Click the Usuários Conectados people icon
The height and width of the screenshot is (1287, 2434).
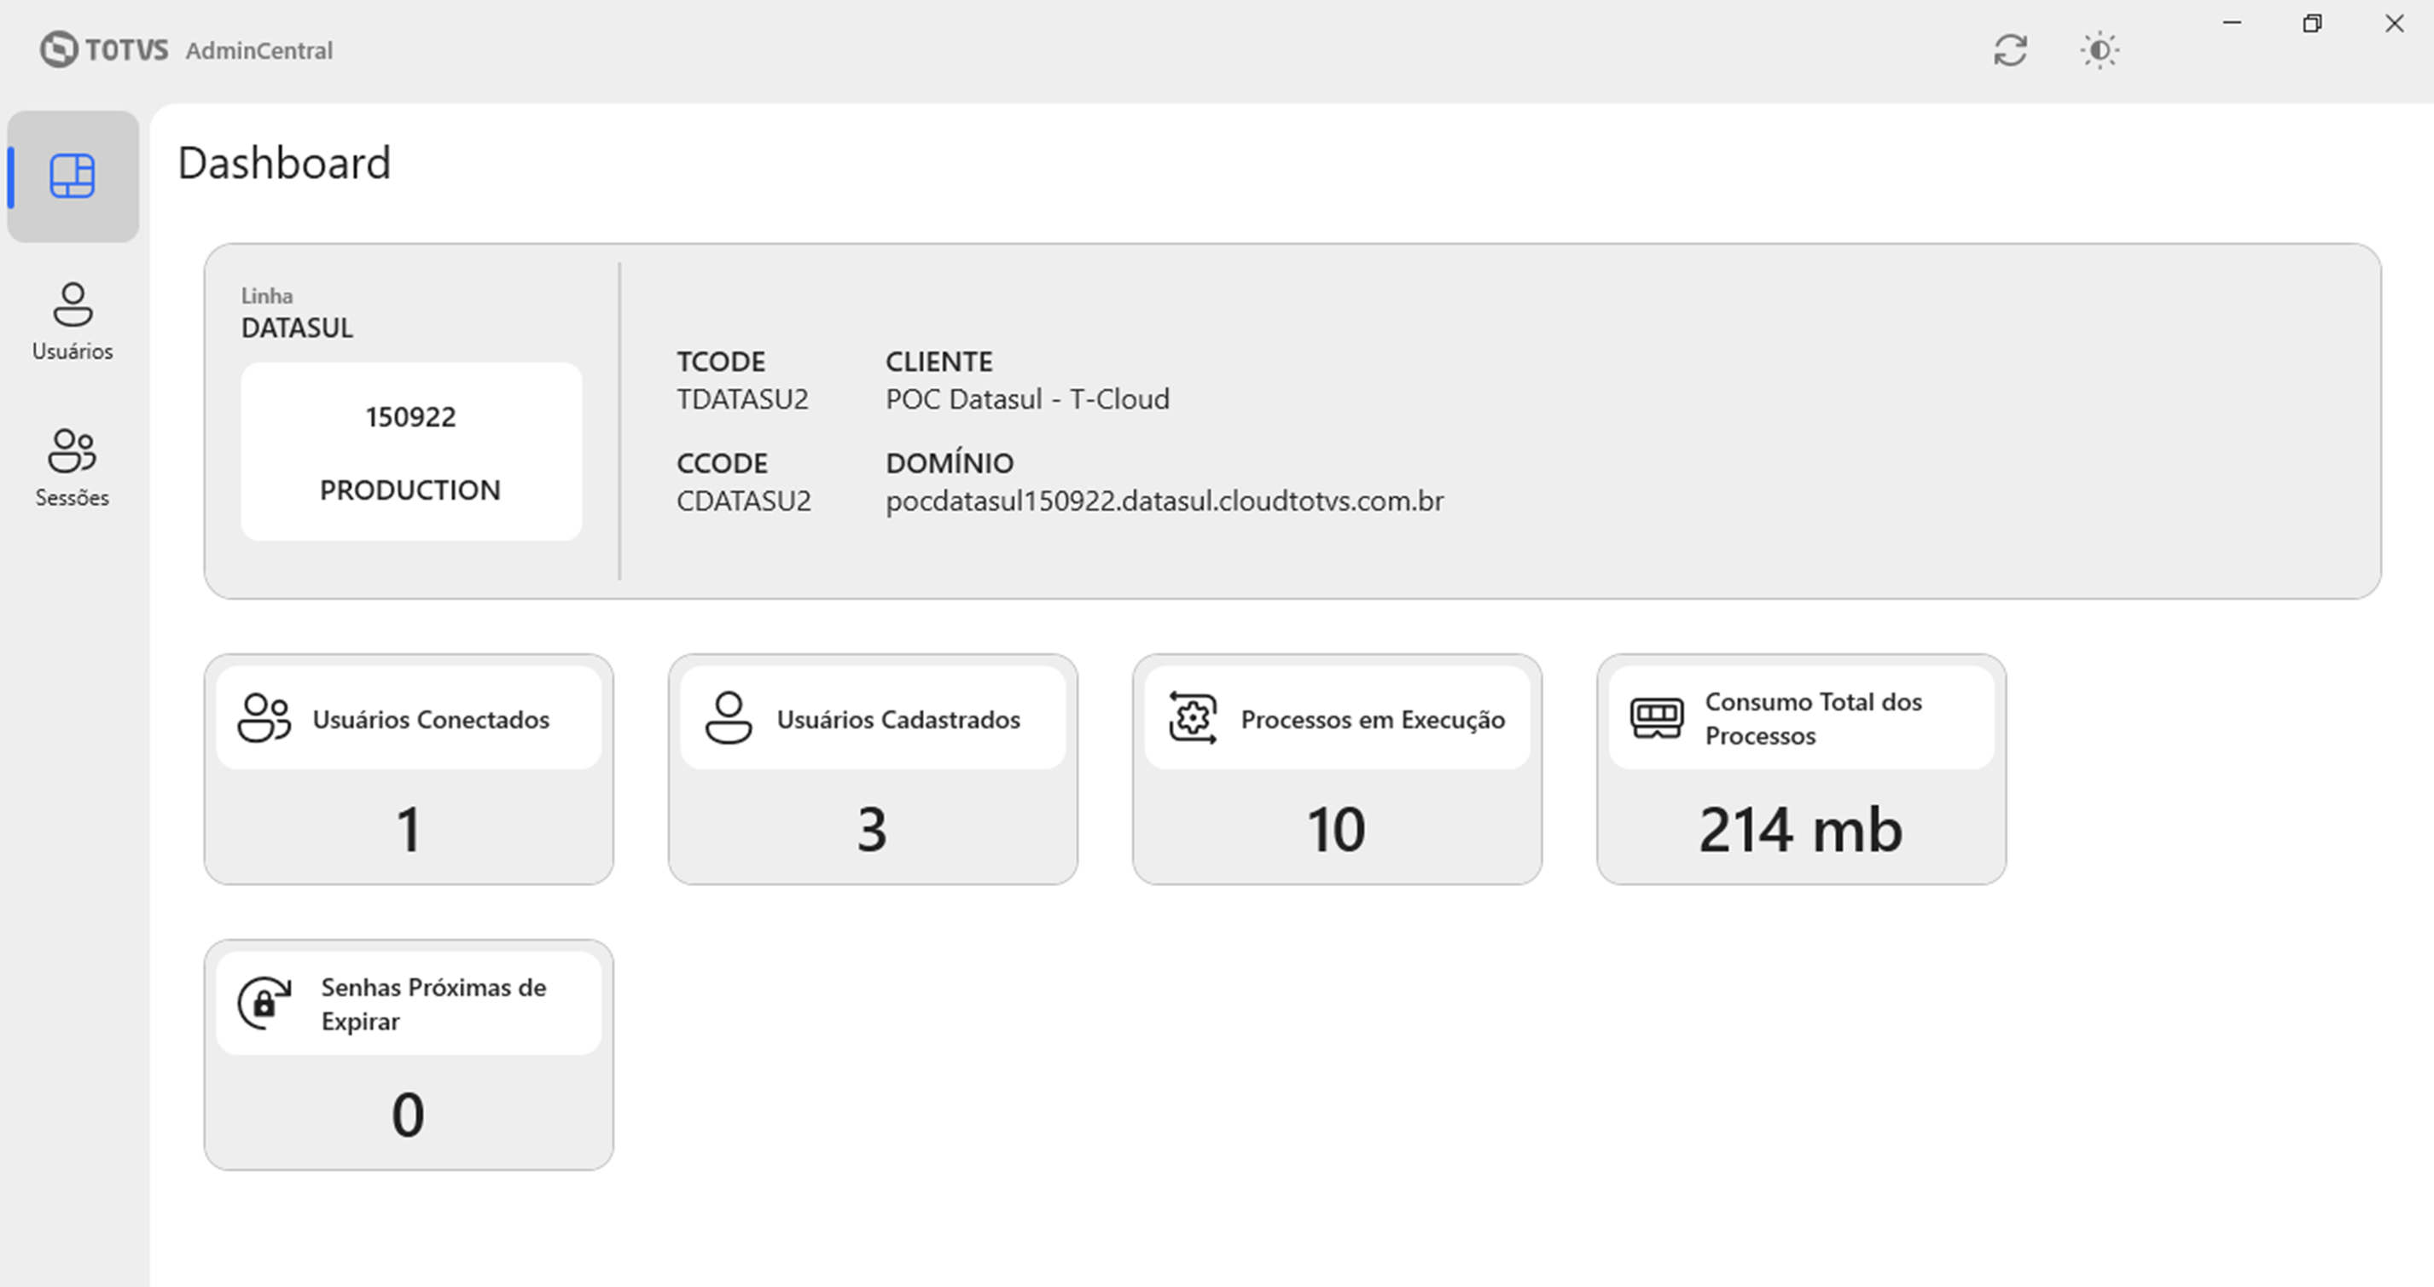click(x=264, y=718)
